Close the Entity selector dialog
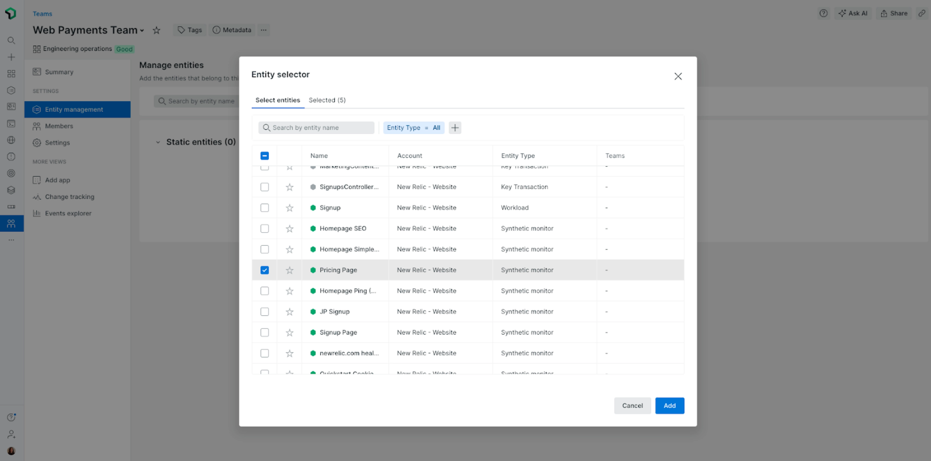The image size is (931, 461). [x=678, y=76]
